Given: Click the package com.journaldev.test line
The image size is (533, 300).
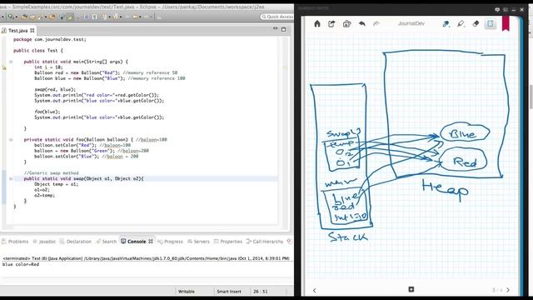Looking at the screenshot, I should (x=50, y=39).
